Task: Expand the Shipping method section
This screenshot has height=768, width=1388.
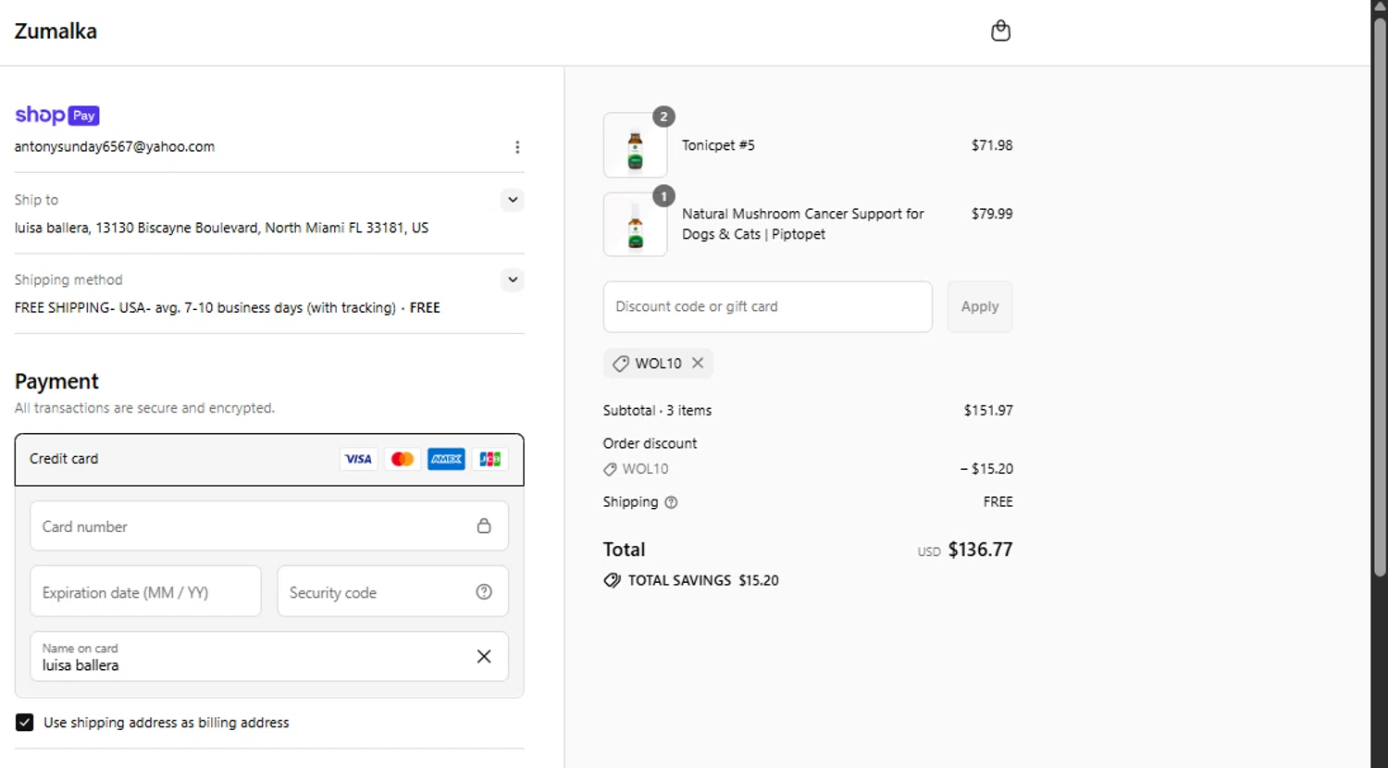Action: click(513, 279)
